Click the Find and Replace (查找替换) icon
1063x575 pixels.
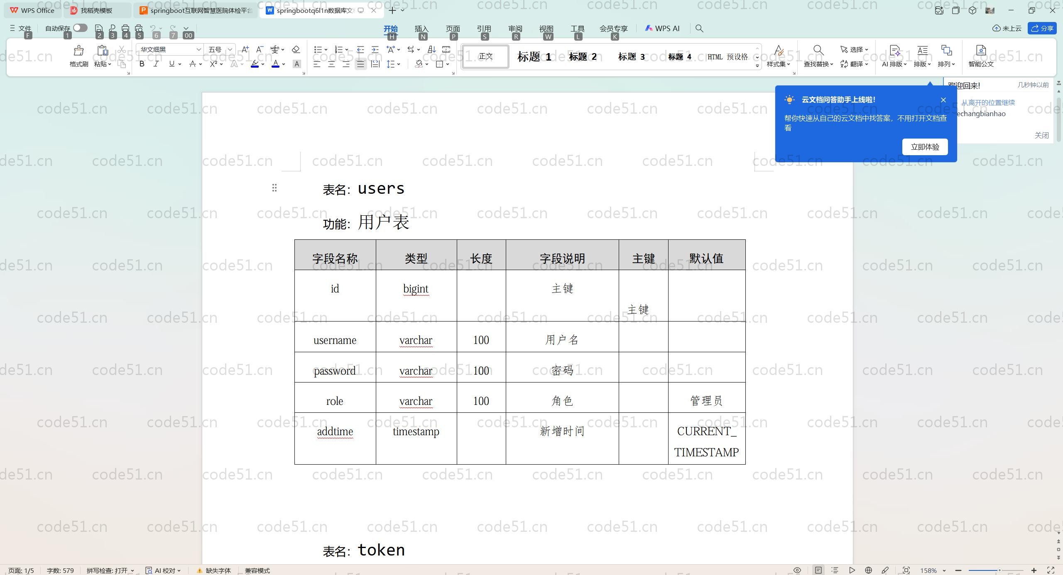[x=818, y=51]
